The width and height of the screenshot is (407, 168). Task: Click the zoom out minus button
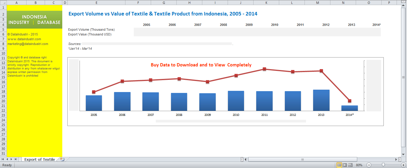click(x=369, y=165)
